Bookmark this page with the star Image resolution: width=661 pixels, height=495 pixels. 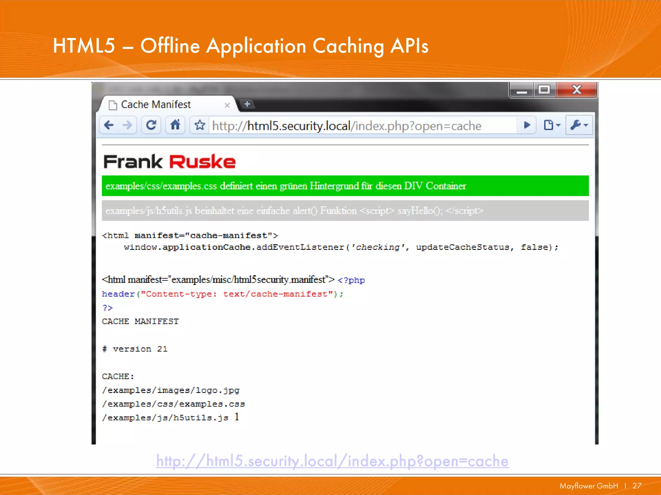200,125
